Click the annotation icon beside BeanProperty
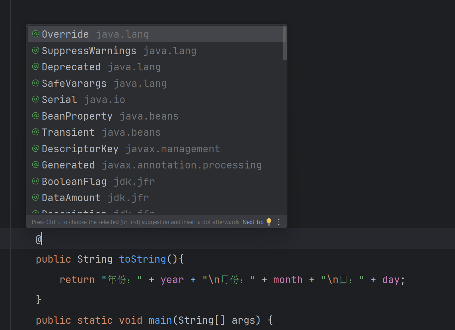Viewport: 455px width, 330px height. tap(36, 116)
